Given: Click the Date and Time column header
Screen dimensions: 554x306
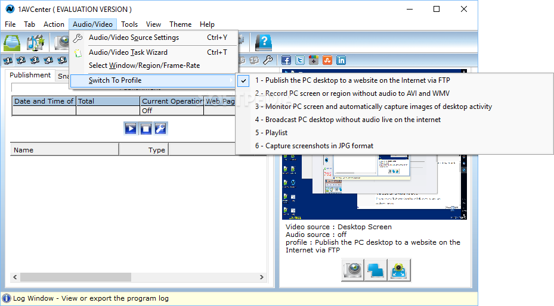Looking at the screenshot, I should click(x=44, y=101).
